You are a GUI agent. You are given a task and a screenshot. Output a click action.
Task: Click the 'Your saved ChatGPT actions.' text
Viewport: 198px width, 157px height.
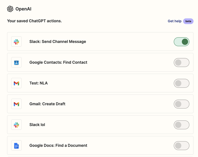coord(34,21)
